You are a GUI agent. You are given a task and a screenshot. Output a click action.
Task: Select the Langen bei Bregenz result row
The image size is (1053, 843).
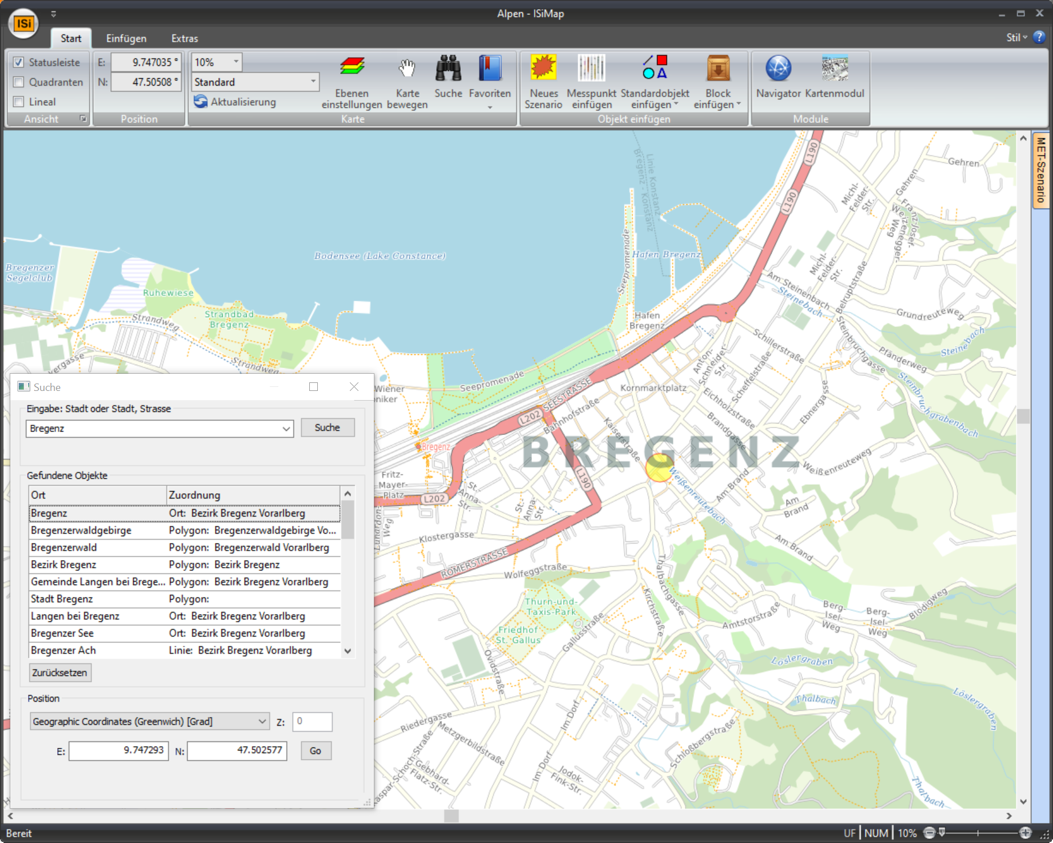[185, 616]
